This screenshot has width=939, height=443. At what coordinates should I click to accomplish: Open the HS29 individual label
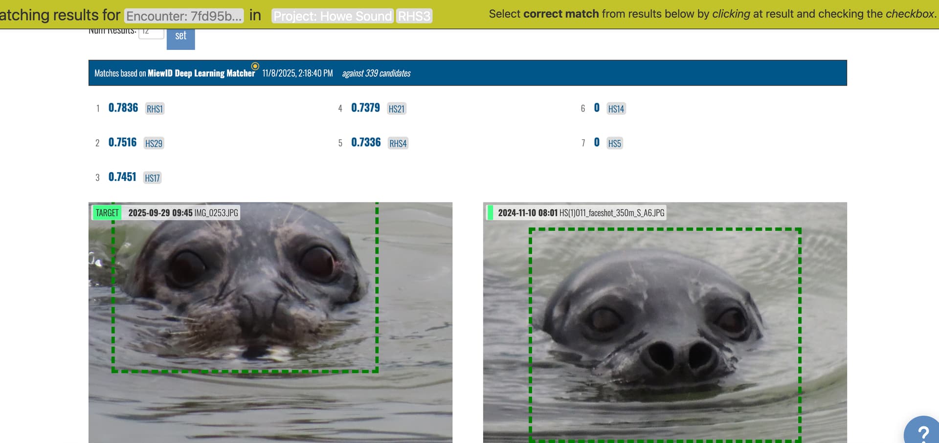click(154, 144)
